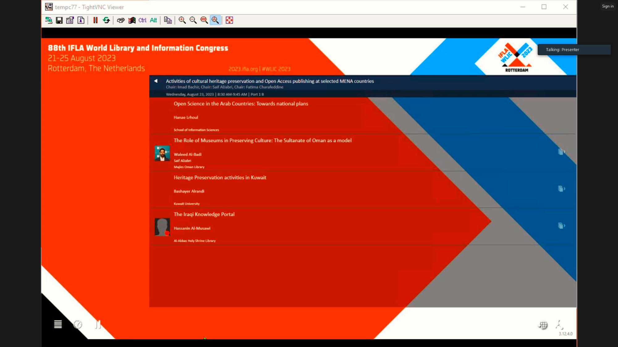The width and height of the screenshot is (618, 347).
Task: Click speaker name Hanae Lrhoul
Action: pos(186,117)
